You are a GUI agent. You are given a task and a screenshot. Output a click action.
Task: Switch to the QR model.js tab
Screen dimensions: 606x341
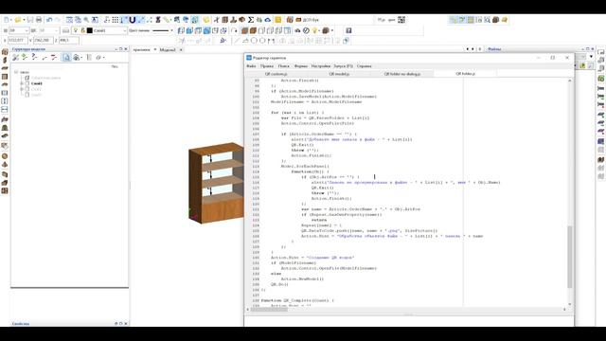339,74
